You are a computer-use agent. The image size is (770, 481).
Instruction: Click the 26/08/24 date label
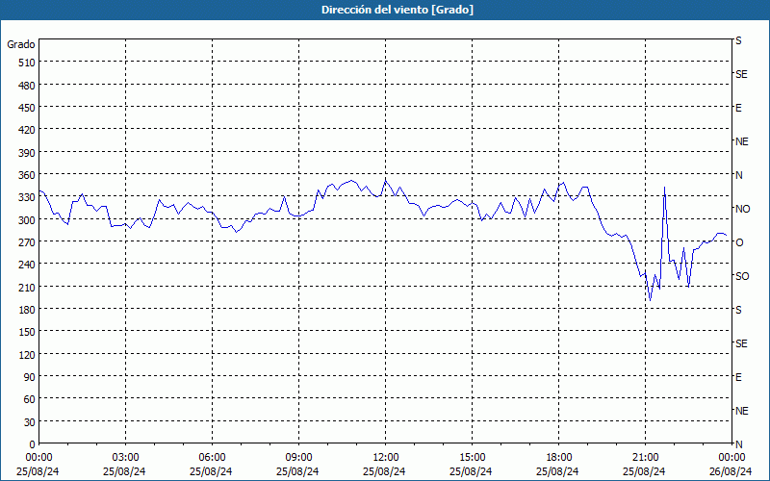click(x=731, y=471)
